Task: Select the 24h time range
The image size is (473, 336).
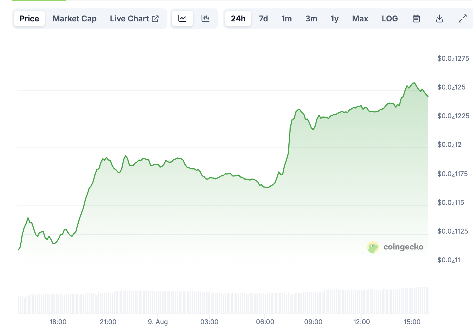Action: [238, 19]
